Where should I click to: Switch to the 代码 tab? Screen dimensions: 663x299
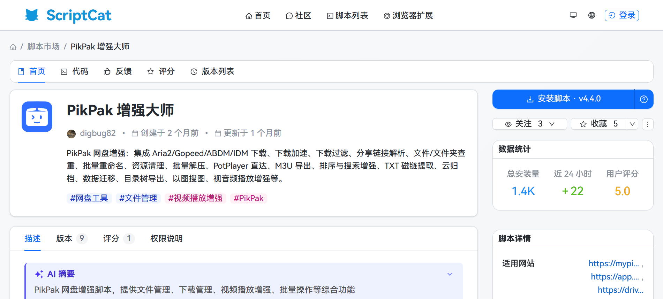coord(75,71)
